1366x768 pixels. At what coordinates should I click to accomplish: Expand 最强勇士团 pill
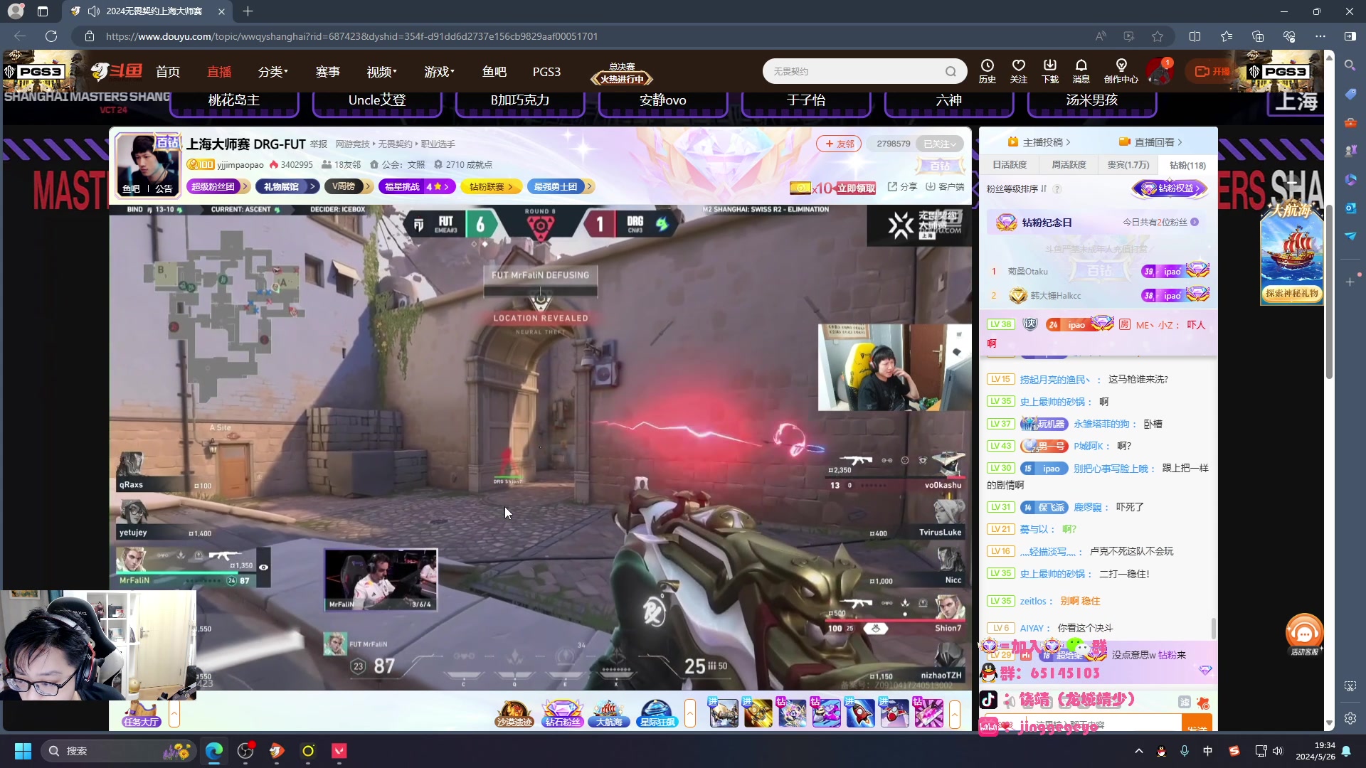tap(561, 186)
